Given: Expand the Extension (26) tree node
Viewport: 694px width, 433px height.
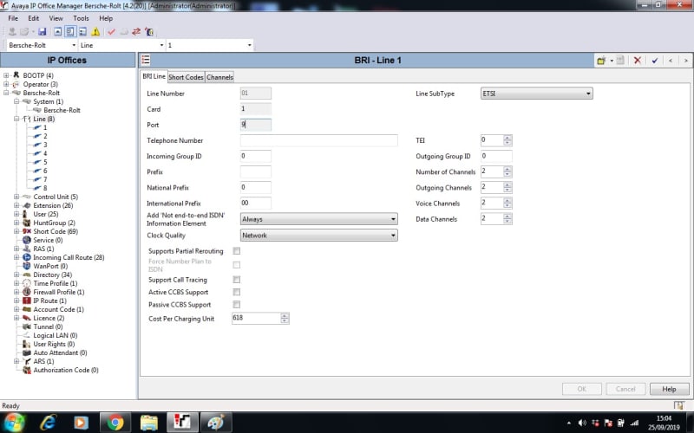Looking at the screenshot, I should [x=16, y=205].
